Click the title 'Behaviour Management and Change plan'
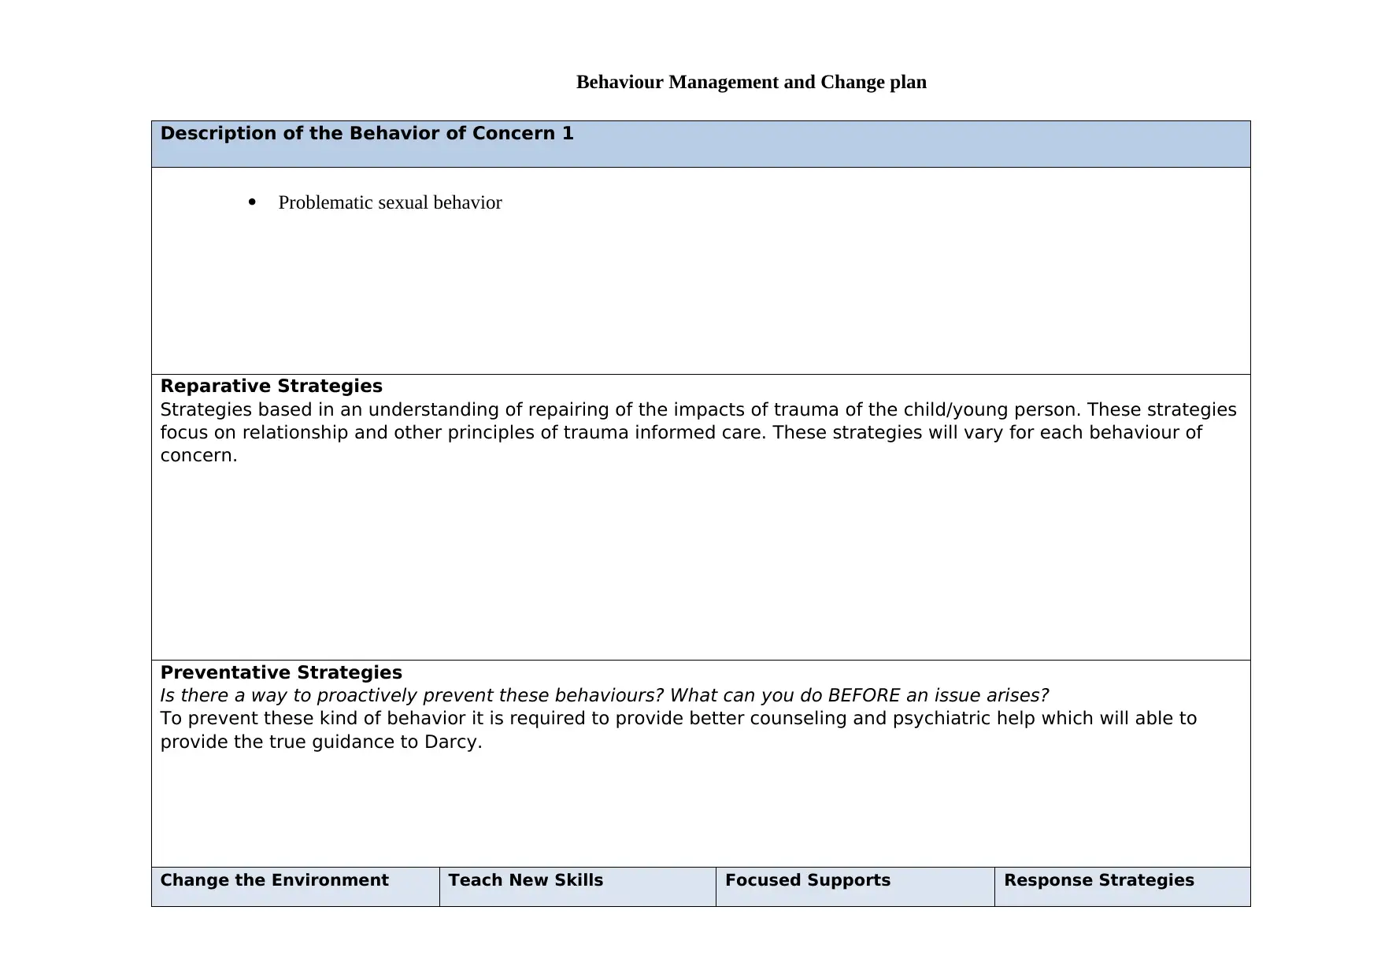 pyautogui.click(x=751, y=82)
